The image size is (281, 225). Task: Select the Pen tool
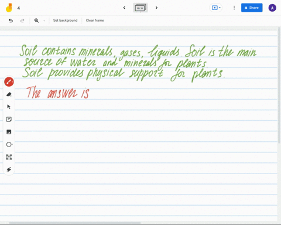point(9,82)
